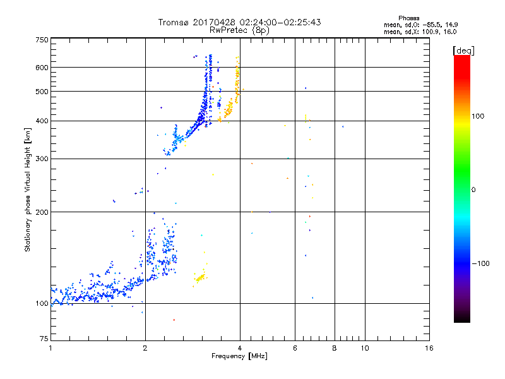The image size is (505, 379).
Task: Click the '16' frequency tick label
Action: pyautogui.click(x=429, y=348)
